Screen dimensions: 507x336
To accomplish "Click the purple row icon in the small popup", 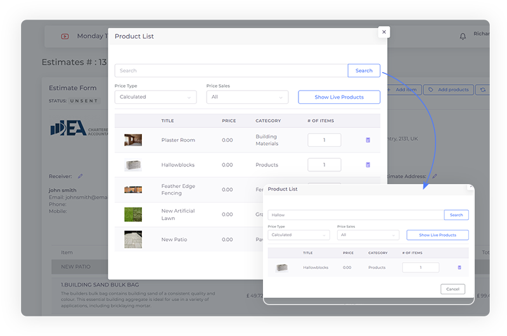I will pyautogui.click(x=459, y=268).
